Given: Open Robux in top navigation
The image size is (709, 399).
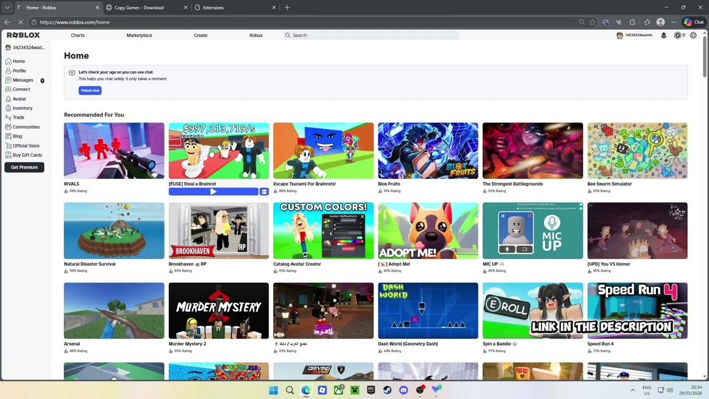Looking at the screenshot, I should [256, 35].
